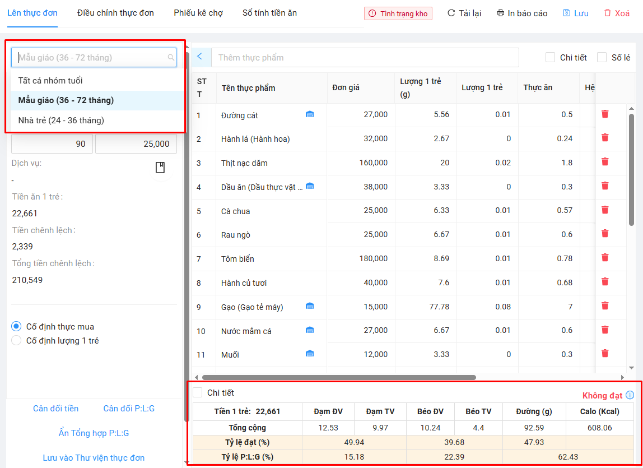Click the trash icon for Thịt nạc dăm
Image resolution: width=643 pixels, height=468 pixels.
pyautogui.click(x=605, y=162)
